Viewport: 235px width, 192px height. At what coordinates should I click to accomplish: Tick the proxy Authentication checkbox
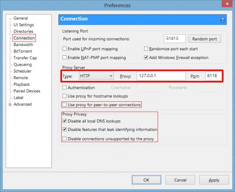click(x=65, y=87)
